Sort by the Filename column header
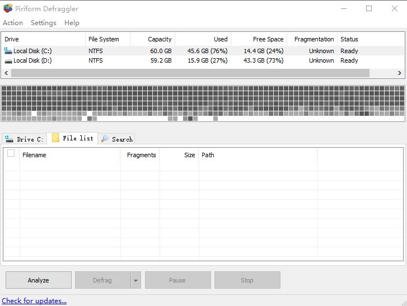The width and height of the screenshot is (407, 306). coord(70,155)
